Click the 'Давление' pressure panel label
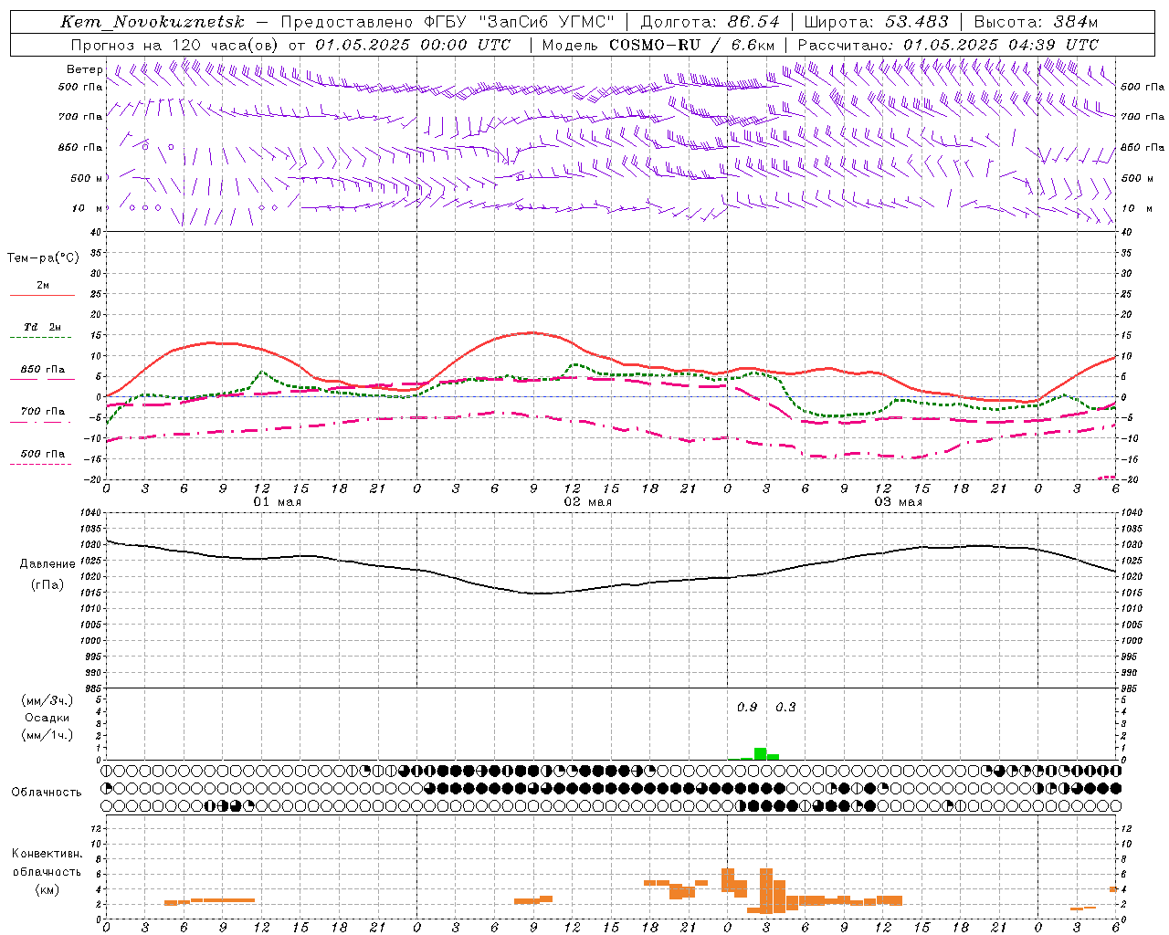 point(47,564)
